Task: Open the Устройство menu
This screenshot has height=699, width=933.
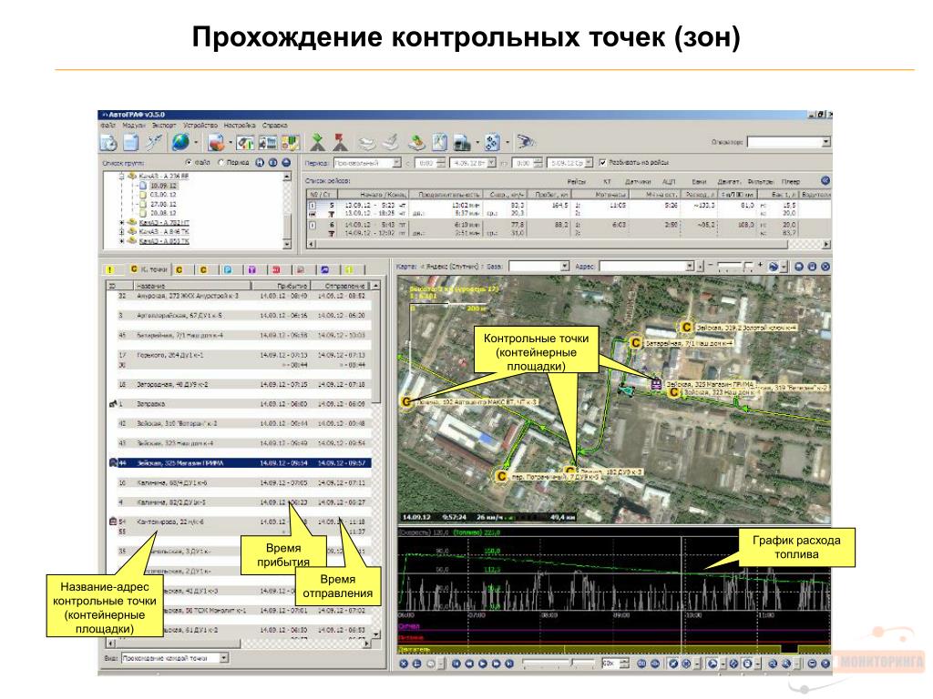Action: point(200,126)
